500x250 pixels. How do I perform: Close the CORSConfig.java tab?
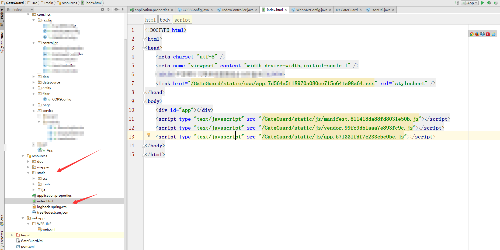click(211, 10)
